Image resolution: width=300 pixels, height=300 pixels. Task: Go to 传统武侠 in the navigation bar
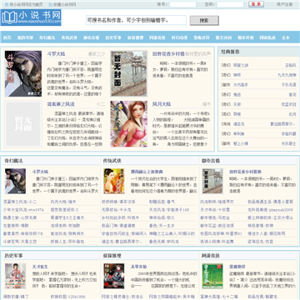tap(69, 37)
